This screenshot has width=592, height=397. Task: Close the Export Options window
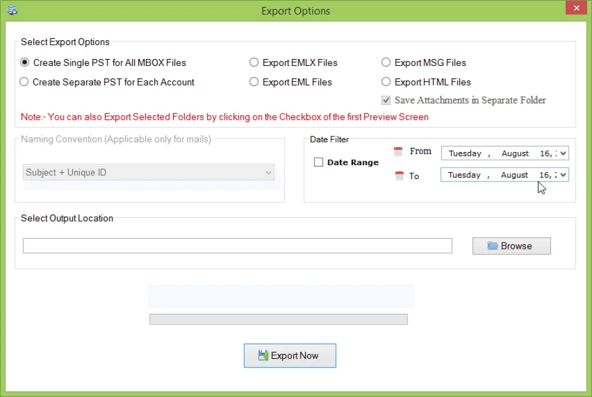pyautogui.click(x=576, y=8)
